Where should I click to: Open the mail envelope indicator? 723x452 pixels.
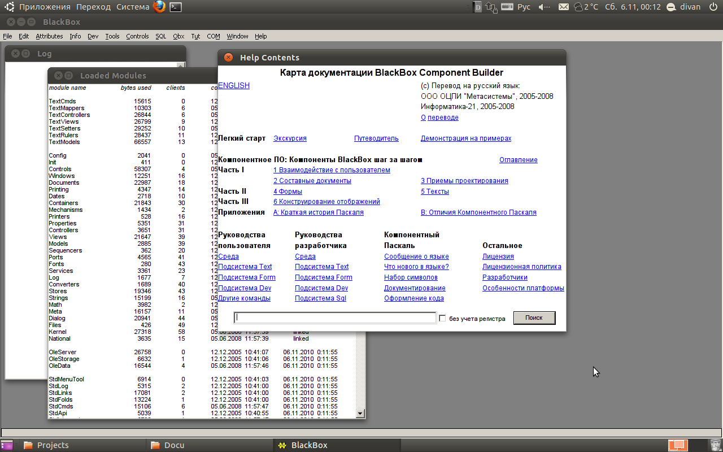pos(563,7)
